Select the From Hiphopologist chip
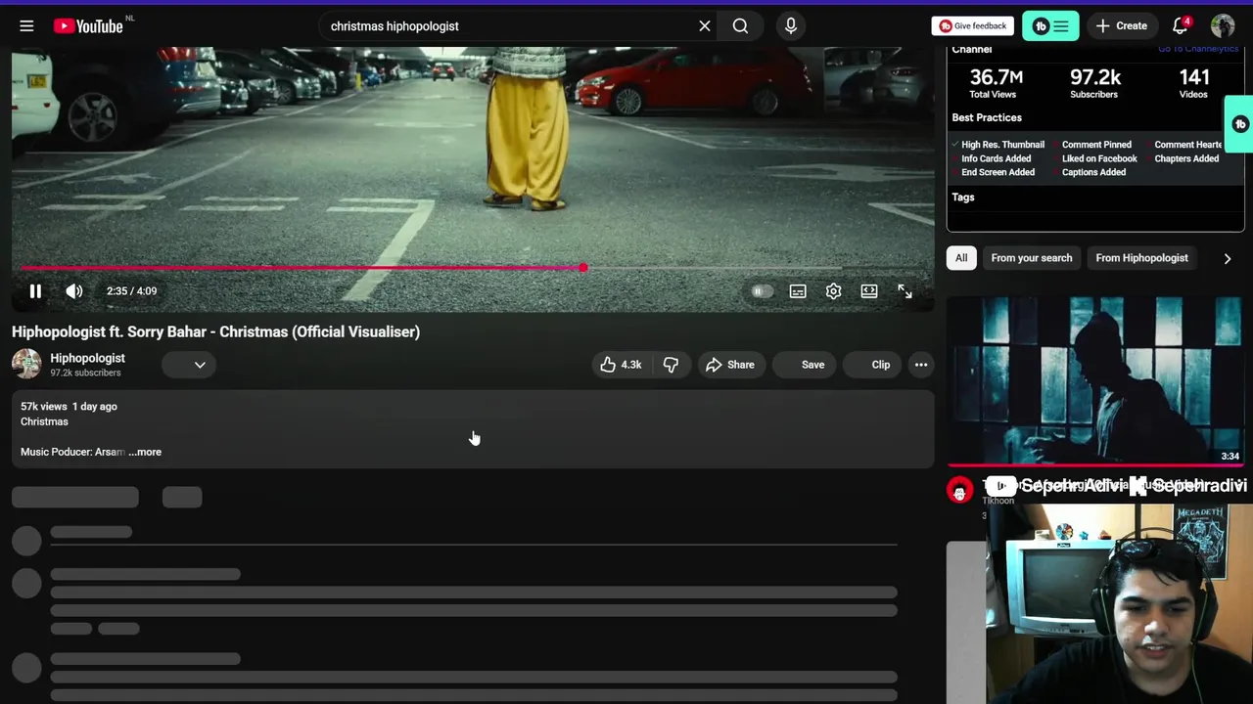1253x704 pixels. click(x=1141, y=258)
